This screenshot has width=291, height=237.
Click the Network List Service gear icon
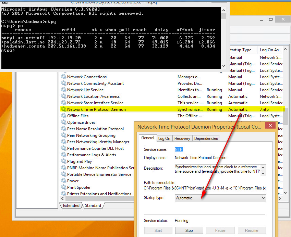[x=64, y=90]
